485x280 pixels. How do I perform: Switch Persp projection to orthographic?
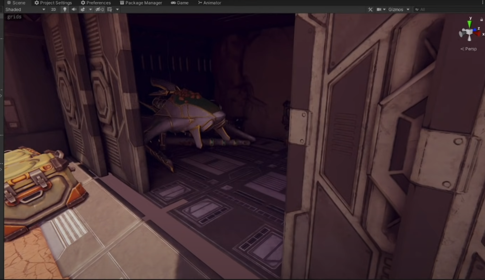pyautogui.click(x=469, y=49)
